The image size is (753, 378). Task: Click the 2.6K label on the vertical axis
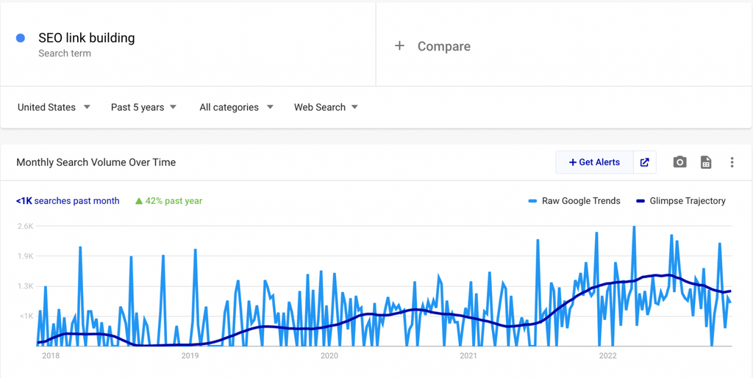click(25, 226)
